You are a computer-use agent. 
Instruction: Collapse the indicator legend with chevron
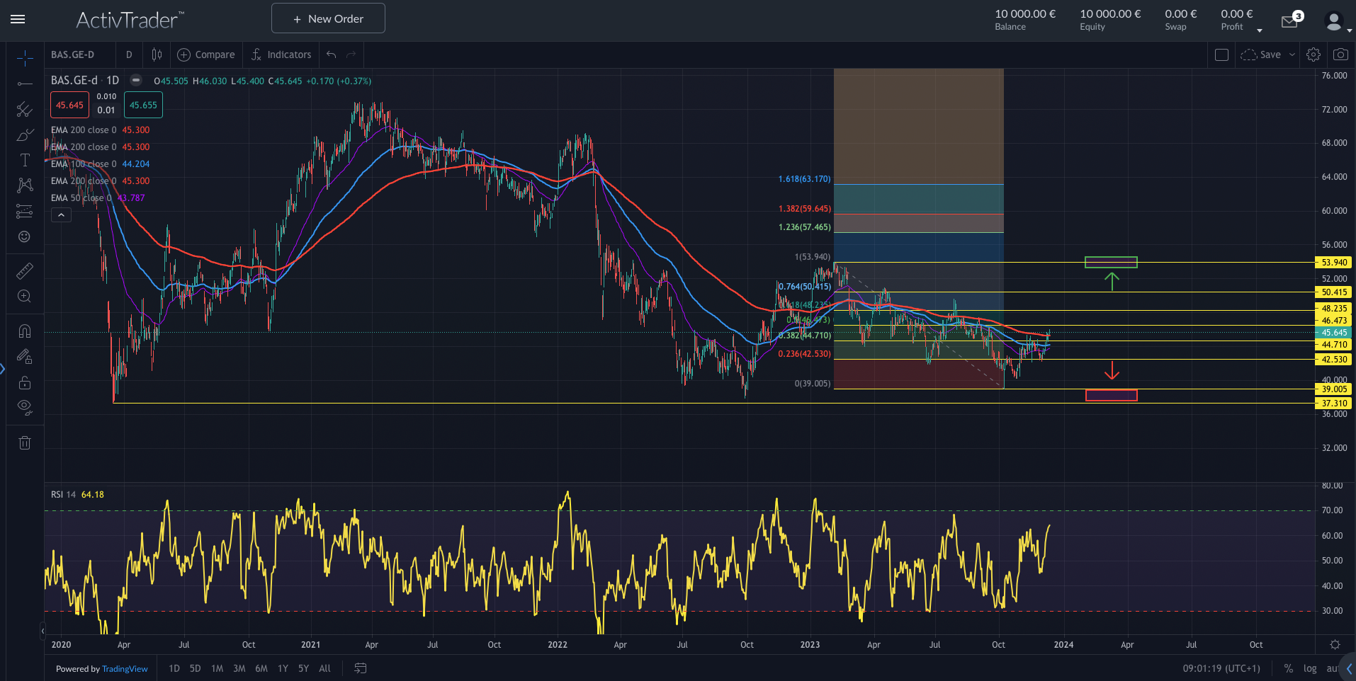coord(61,215)
